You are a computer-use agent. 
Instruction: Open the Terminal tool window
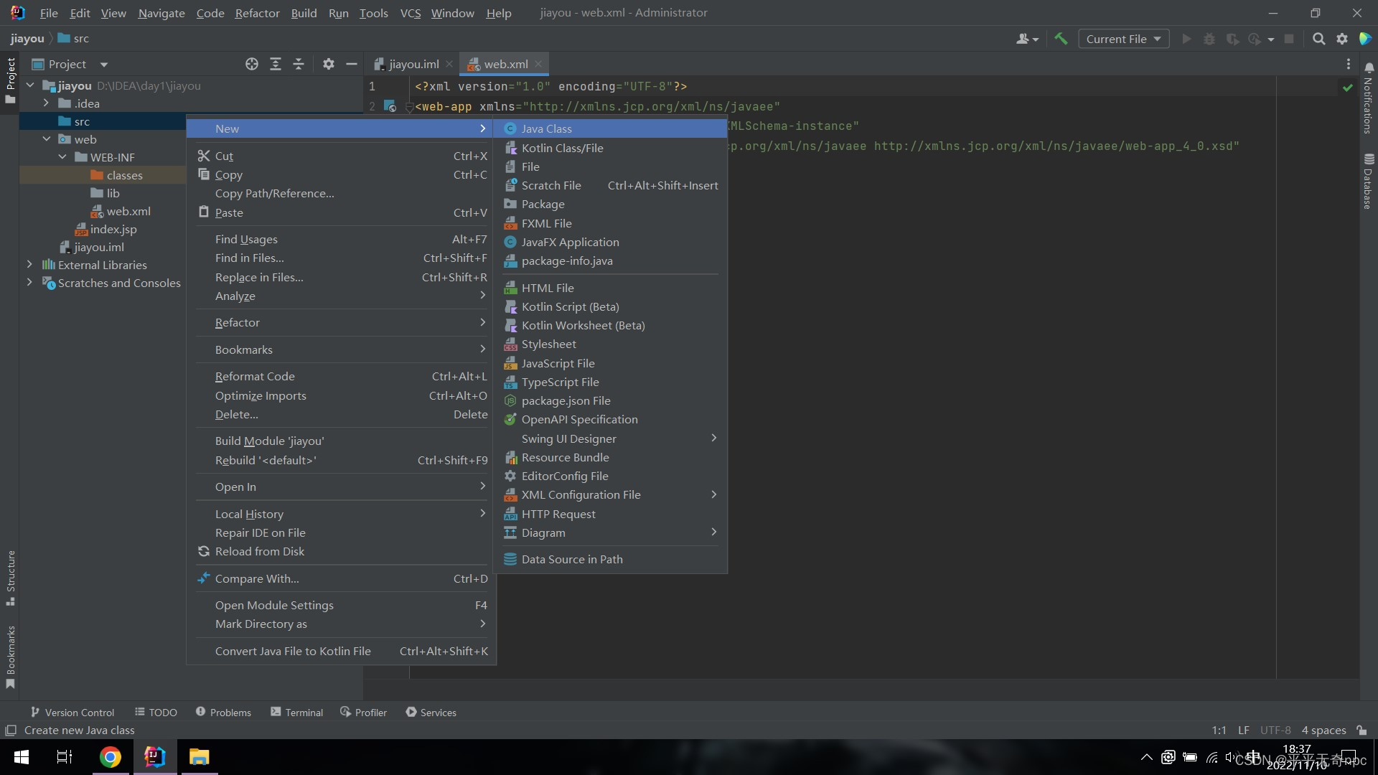pos(296,712)
